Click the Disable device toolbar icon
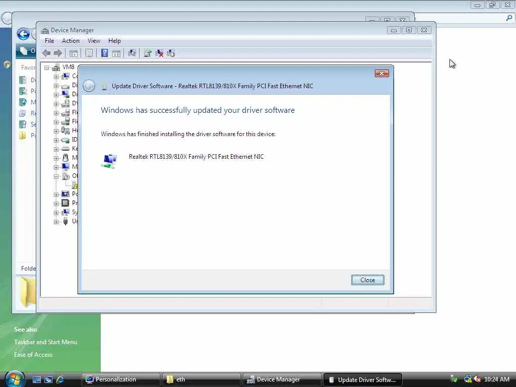516x387 pixels. (171, 53)
